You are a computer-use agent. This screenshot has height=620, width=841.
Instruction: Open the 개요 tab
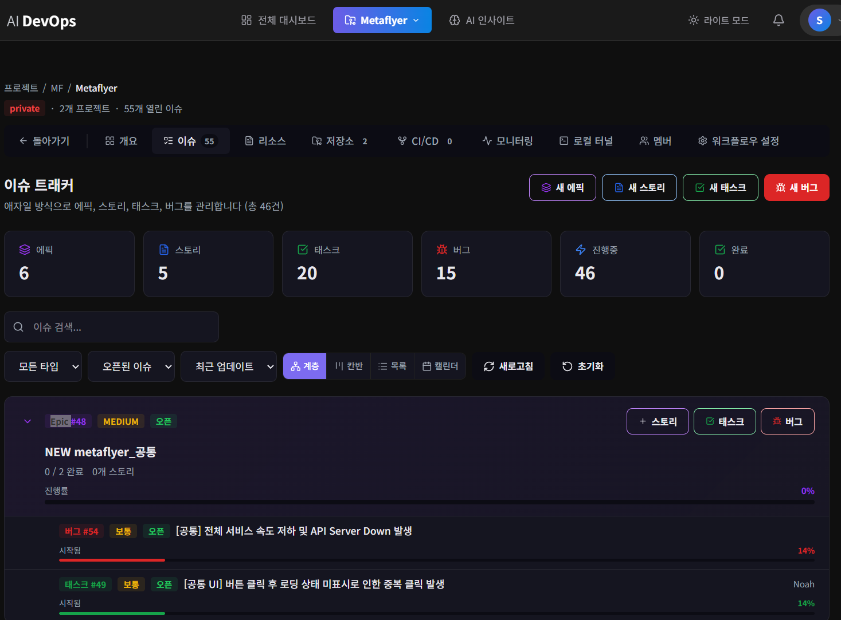click(x=122, y=141)
